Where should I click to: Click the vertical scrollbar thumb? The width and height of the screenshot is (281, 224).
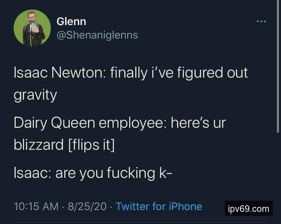pyautogui.click(x=278, y=66)
